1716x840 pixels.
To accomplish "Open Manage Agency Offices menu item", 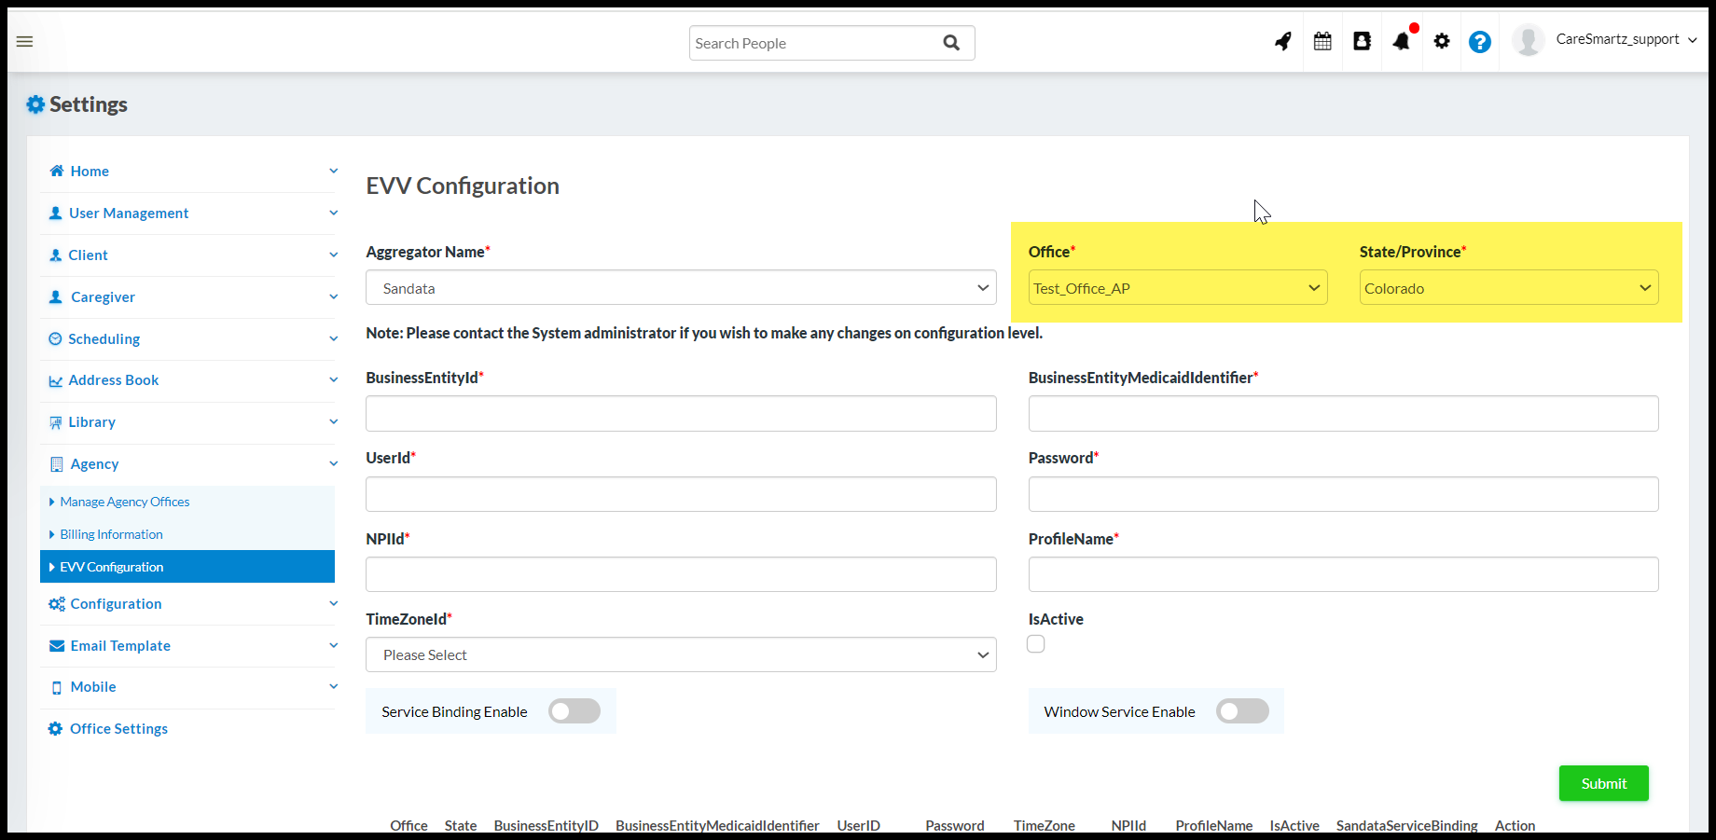I will point(125,502).
